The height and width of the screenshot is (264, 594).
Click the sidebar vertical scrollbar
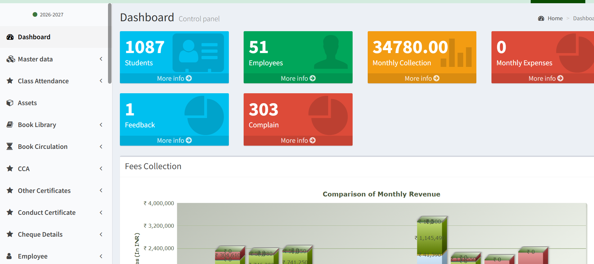pos(110,43)
